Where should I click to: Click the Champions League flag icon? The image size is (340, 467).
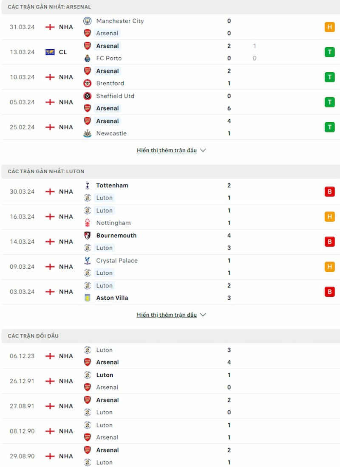50,52
